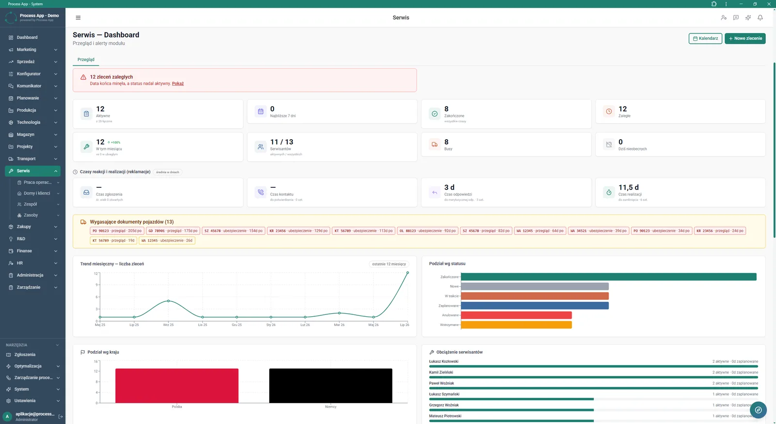Click phone icon in Czas kontaktu card
This screenshot has width=776, height=424.
pyautogui.click(x=260, y=192)
